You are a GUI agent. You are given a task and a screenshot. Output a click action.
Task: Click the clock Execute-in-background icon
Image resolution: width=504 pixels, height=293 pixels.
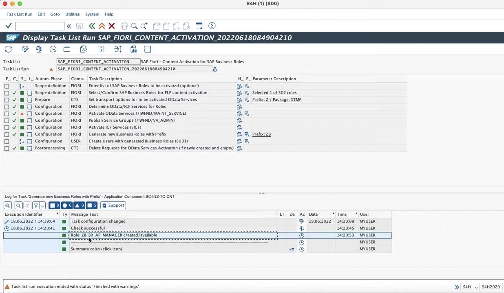(x=53, y=49)
